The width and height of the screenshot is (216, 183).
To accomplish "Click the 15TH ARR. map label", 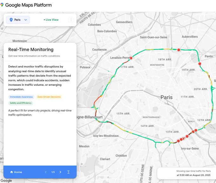I will tap(123, 114).
